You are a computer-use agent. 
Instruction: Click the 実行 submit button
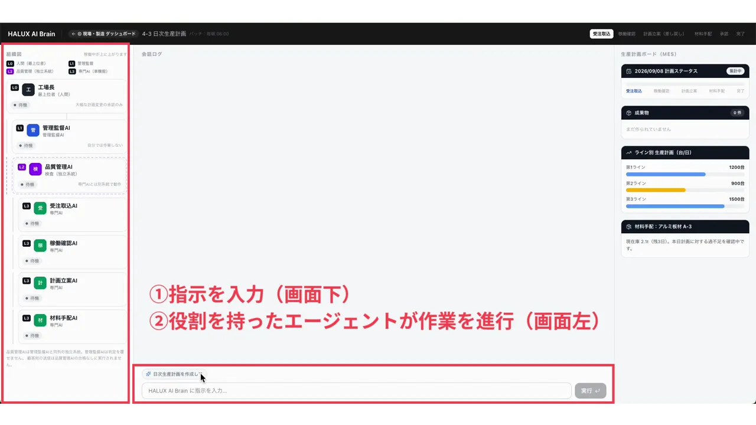[590, 391]
